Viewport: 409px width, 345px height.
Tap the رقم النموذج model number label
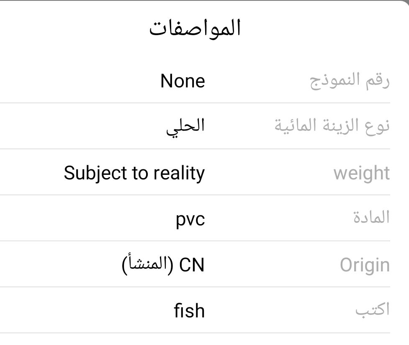click(349, 81)
